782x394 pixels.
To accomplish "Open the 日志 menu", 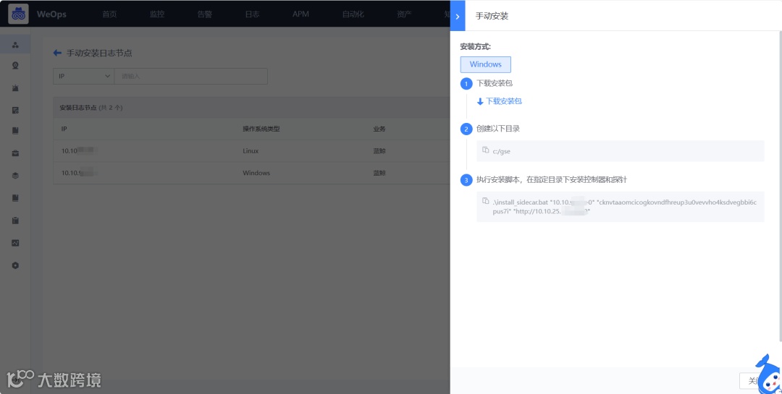I will pos(253,14).
